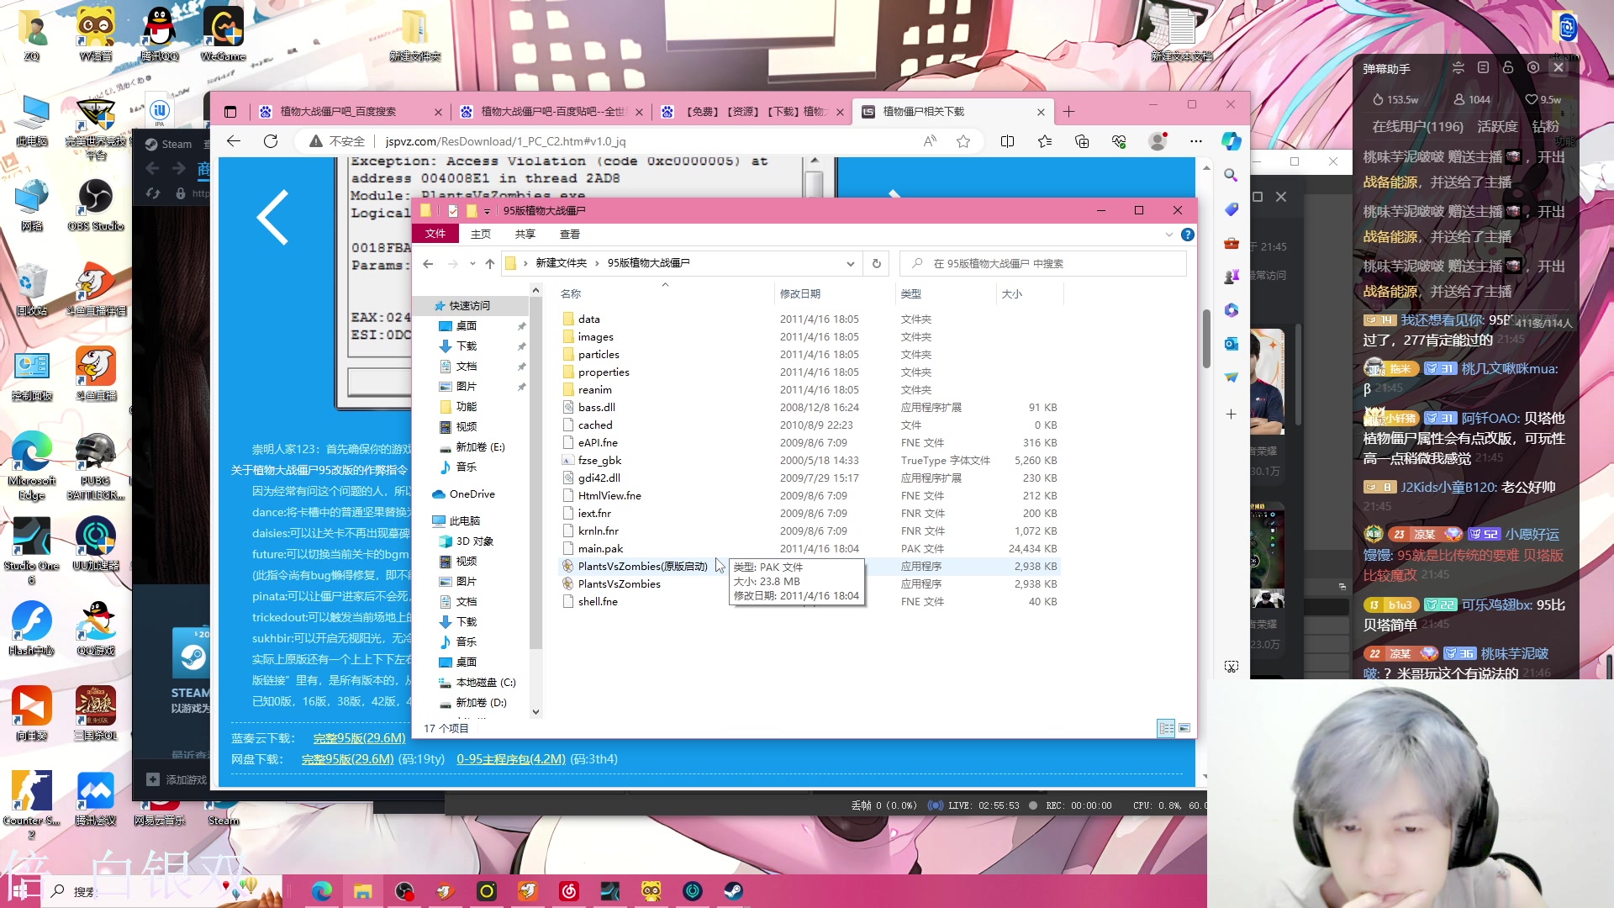Open the Edge profile avatar
This screenshot has width=1614, height=908.
(x=1158, y=141)
